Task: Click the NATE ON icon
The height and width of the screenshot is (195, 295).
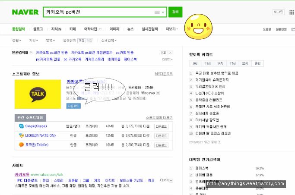Action: click(x=22, y=135)
